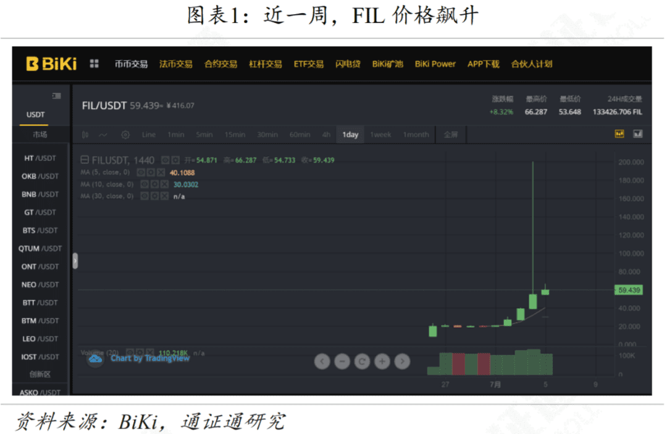Click the 全屏 fullscreen button

click(x=451, y=135)
